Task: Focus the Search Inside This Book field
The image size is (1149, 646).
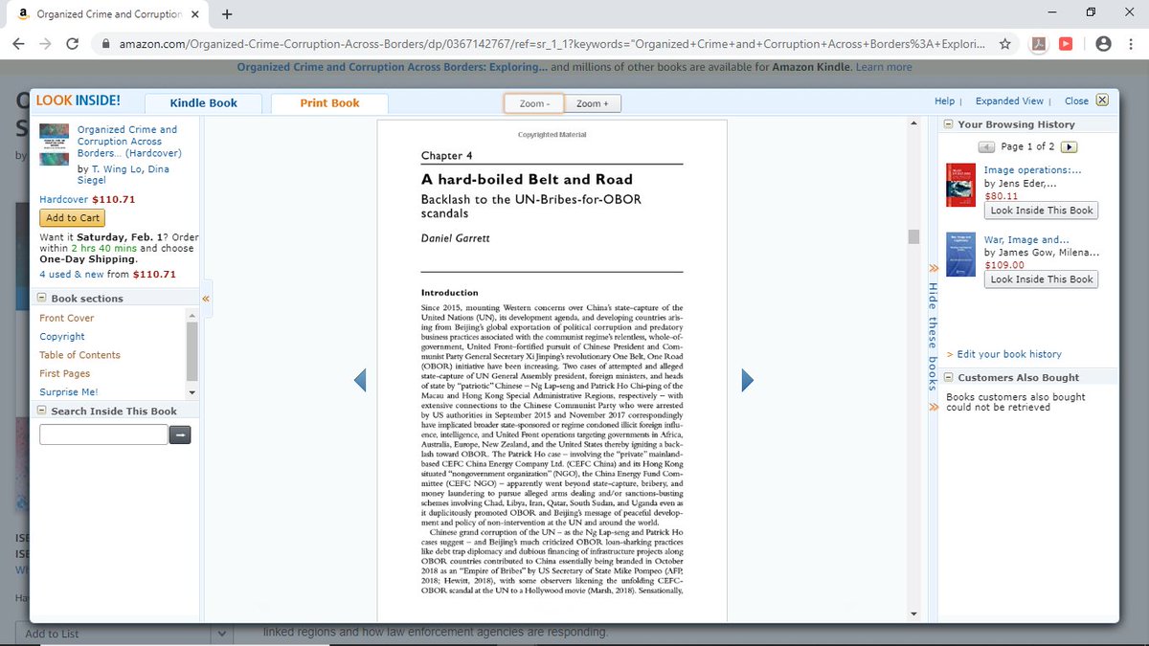Action: [x=103, y=434]
